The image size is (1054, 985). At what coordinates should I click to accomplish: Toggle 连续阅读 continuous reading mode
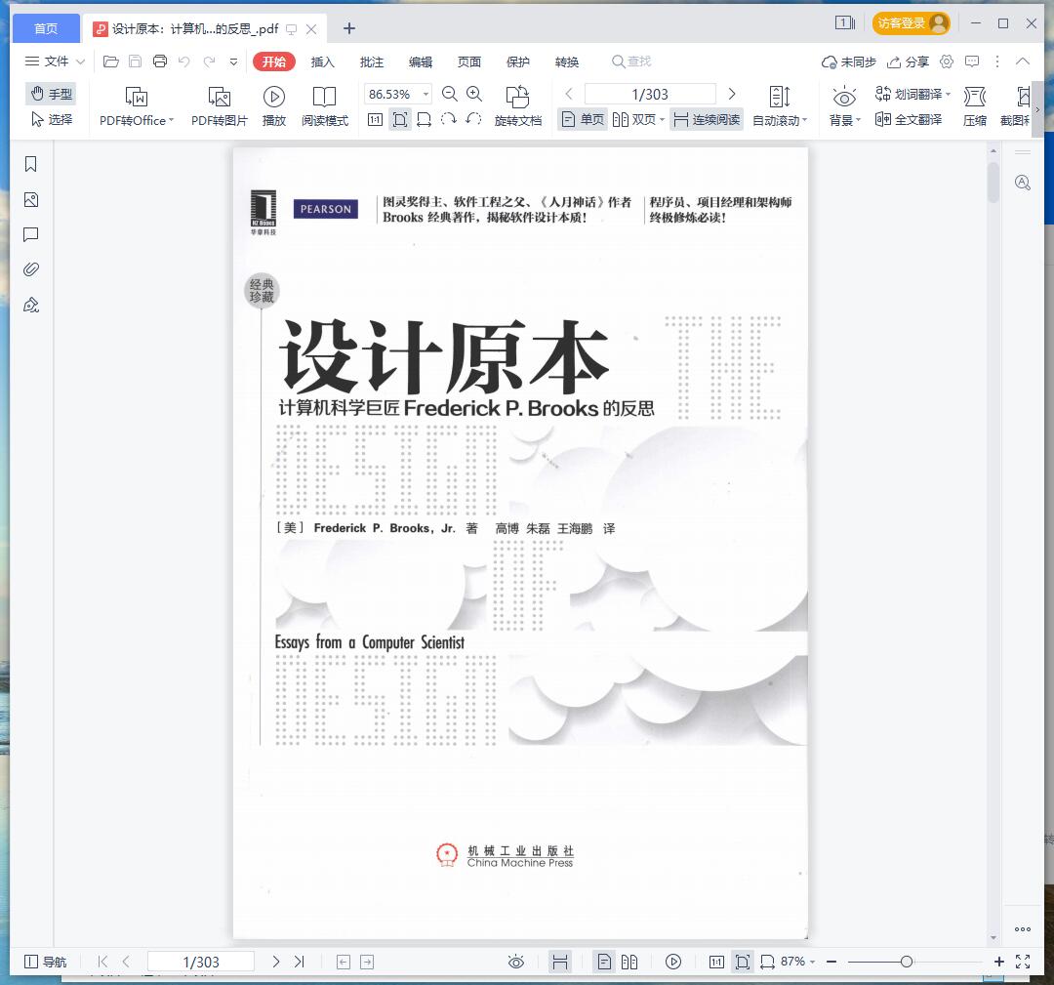707,120
